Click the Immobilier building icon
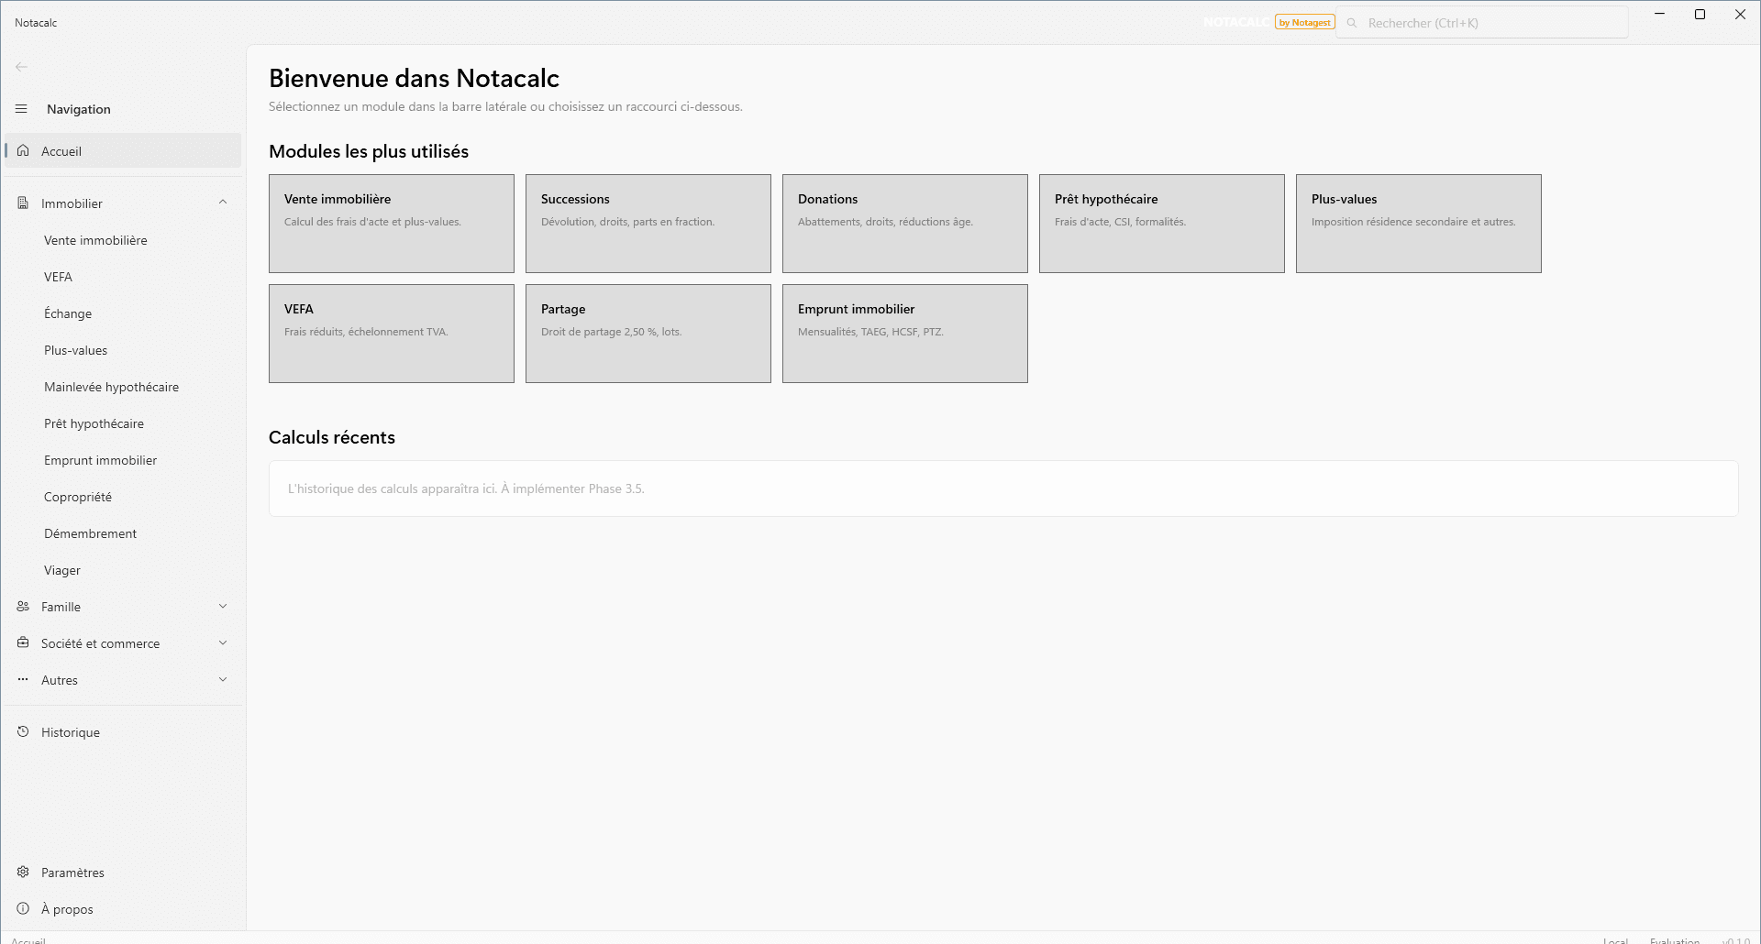1761x944 pixels. click(23, 203)
